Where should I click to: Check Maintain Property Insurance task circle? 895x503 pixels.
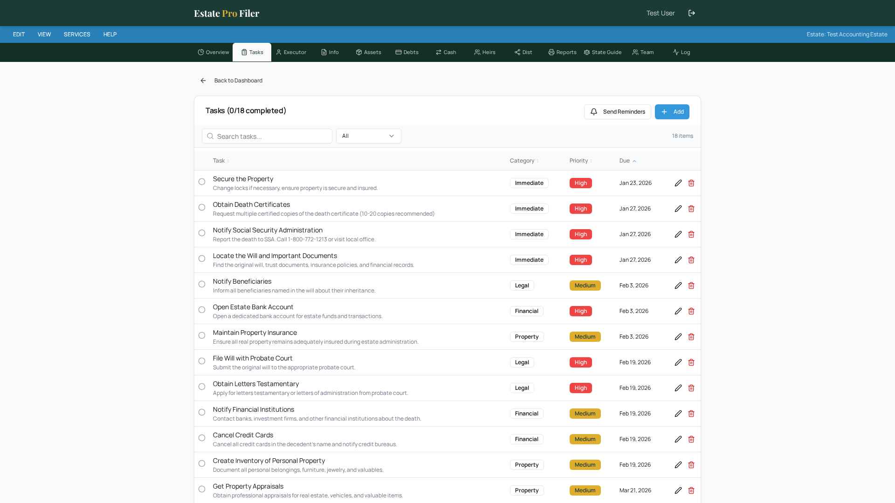[x=202, y=335]
